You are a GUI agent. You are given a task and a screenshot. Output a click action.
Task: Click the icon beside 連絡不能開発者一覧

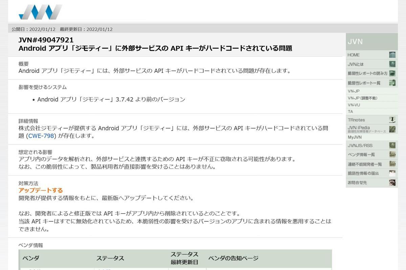392,164
